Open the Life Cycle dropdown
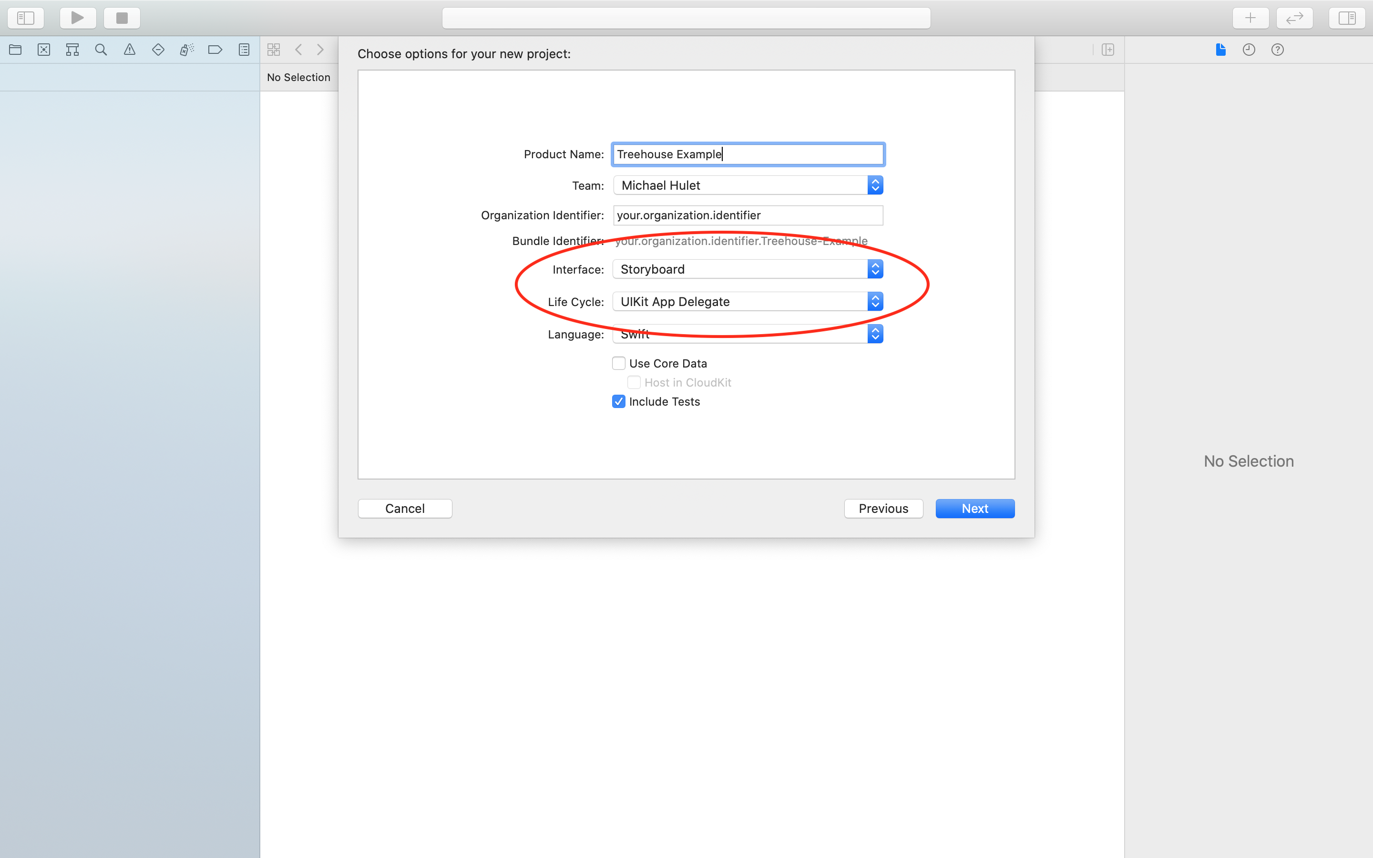The image size is (1373, 858). pos(748,301)
